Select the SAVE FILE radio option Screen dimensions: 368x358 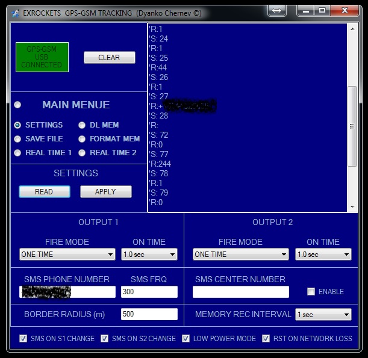click(x=17, y=139)
